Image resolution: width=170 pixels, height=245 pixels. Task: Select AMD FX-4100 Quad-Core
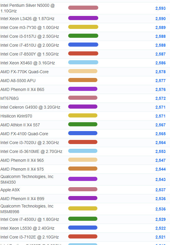(x=24, y=134)
